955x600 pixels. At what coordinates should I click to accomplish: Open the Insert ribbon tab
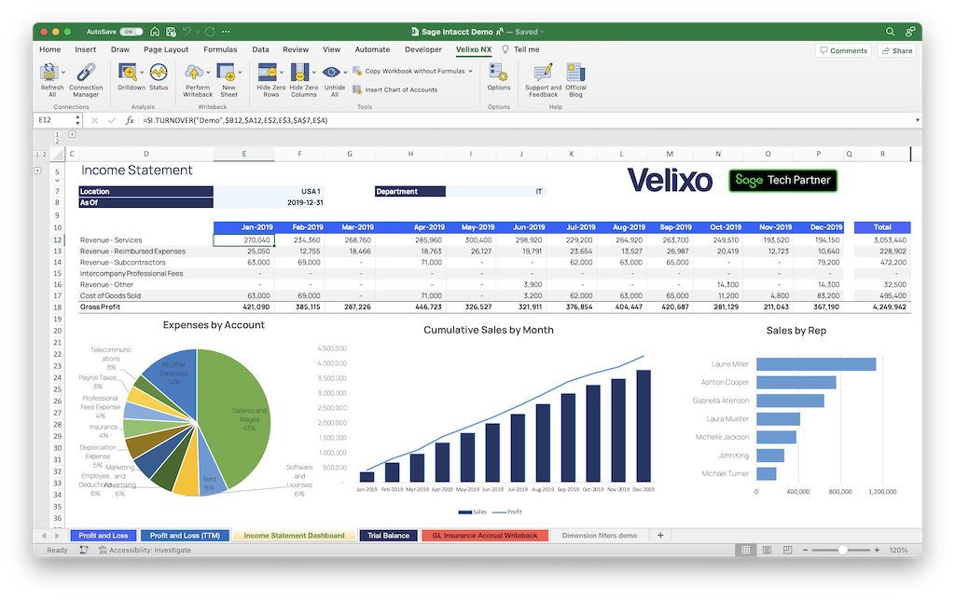[x=85, y=50]
